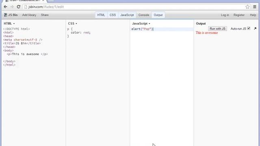Viewport: 260px width, 146px height.
Task: Pop out the output with the arrow icon
Action: [255, 29]
